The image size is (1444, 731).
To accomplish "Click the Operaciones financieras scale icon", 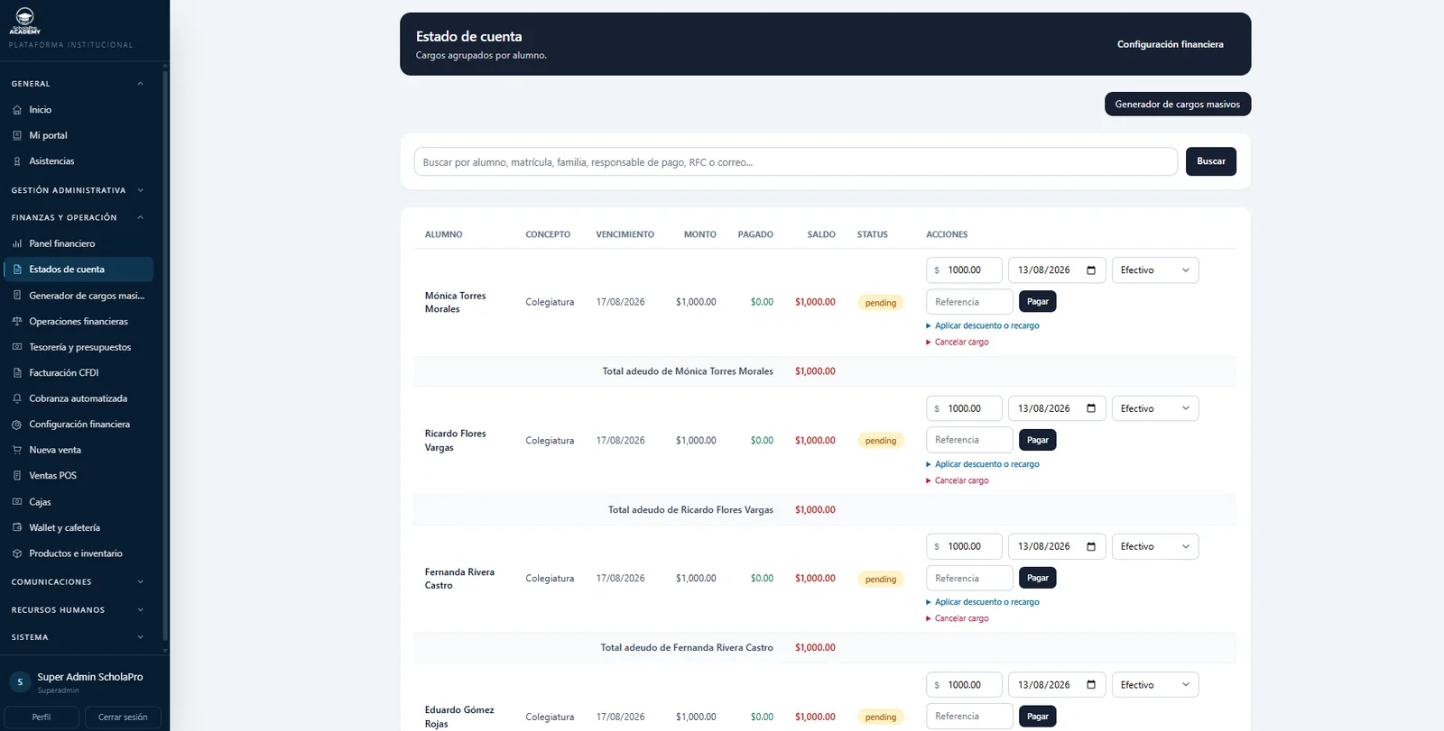I will click(x=17, y=322).
